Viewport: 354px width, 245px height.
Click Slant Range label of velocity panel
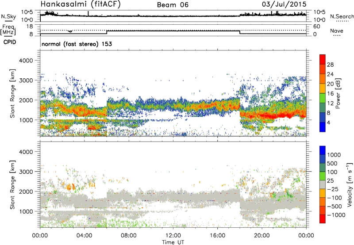(x=12, y=184)
